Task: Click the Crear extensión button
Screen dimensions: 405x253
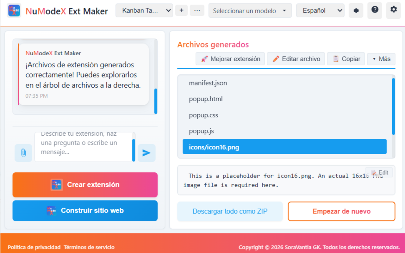Action: tap(85, 185)
